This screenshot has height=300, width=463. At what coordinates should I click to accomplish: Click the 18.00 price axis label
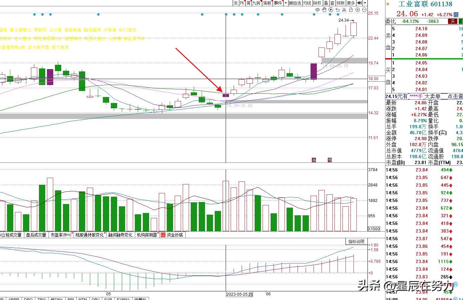pyautogui.click(x=373, y=79)
